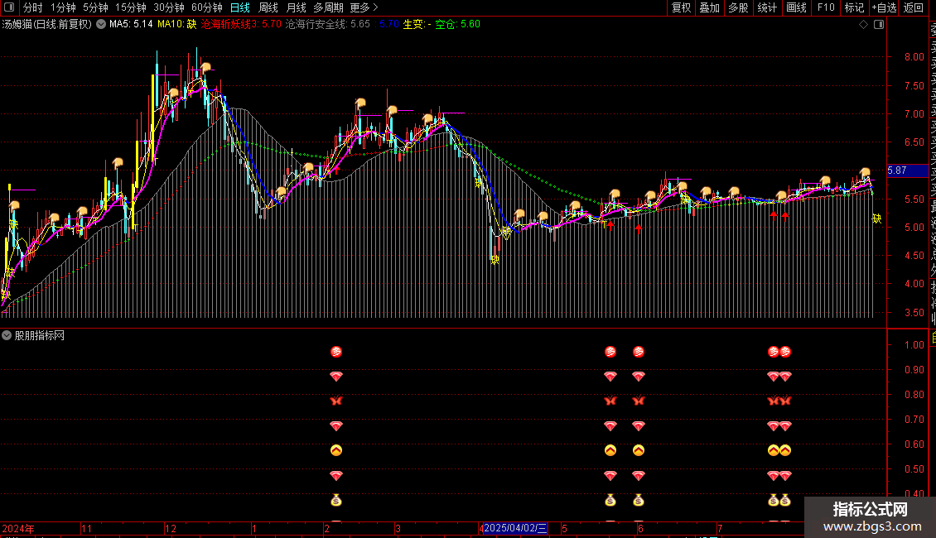
Task: Click hand marker at December price peak
Action: pyautogui.click(x=206, y=67)
